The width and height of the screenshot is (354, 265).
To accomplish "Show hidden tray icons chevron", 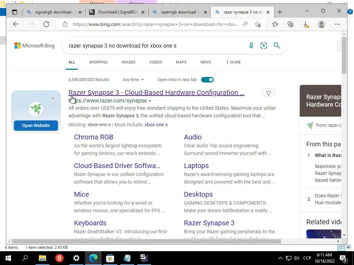I will click(x=280, y=258).
